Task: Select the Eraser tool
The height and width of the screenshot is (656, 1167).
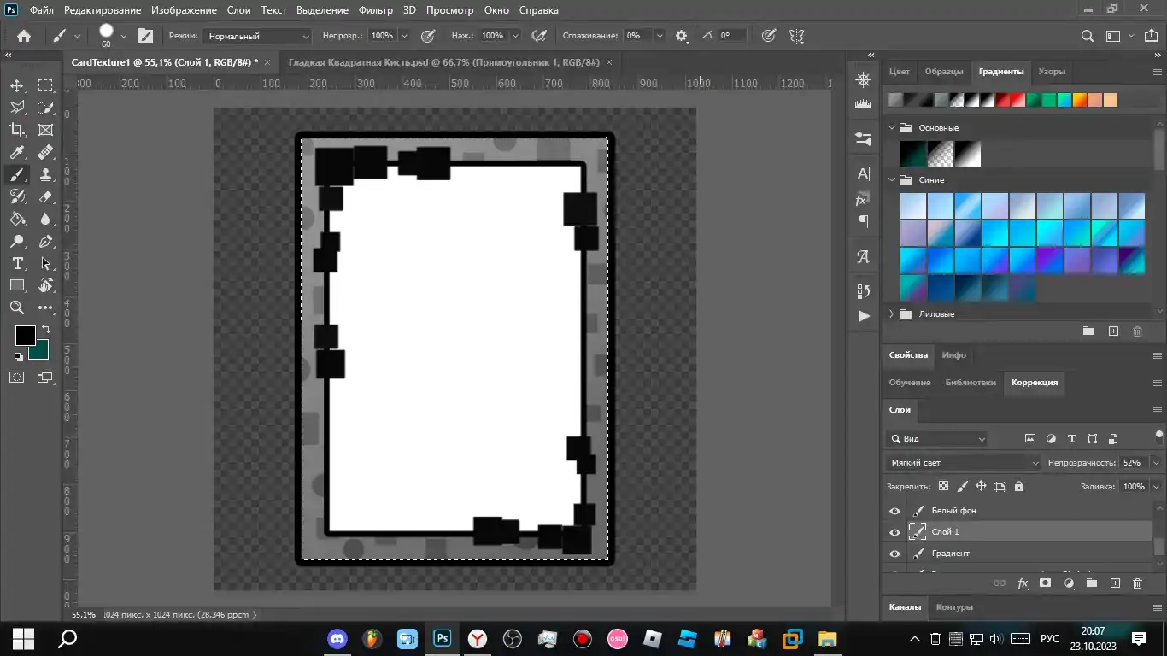Action: coord(45,196)
